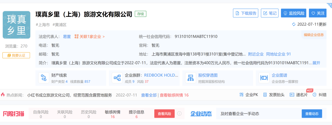Click the 企业动态 heading
332x125 pixels.
[x=201, y=114]
